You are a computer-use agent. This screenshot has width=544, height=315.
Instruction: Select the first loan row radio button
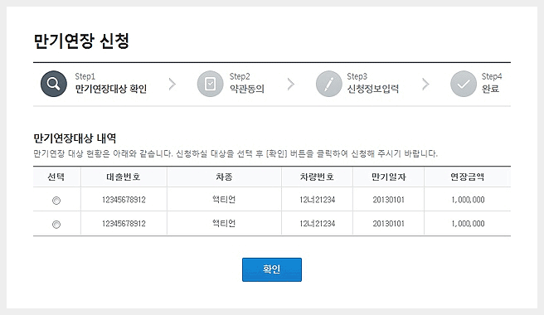point(56,201)
